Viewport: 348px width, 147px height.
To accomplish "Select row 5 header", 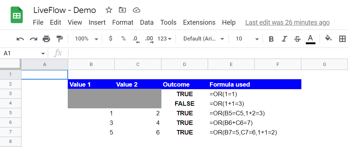I will (10, 113).
